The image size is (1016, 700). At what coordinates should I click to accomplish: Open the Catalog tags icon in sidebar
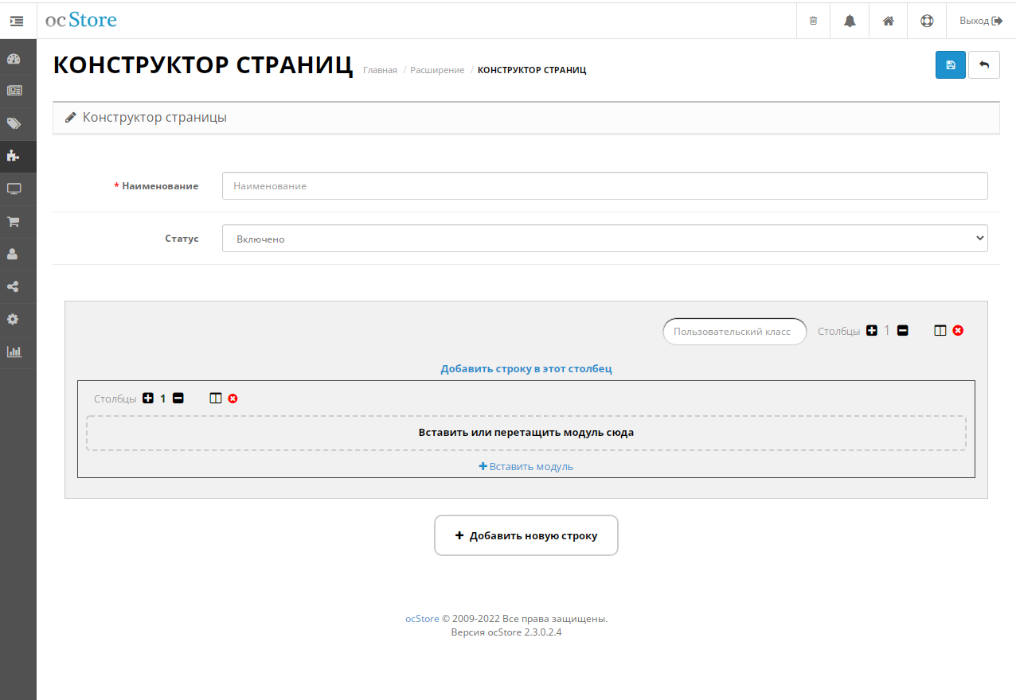[x=14, y=123]
